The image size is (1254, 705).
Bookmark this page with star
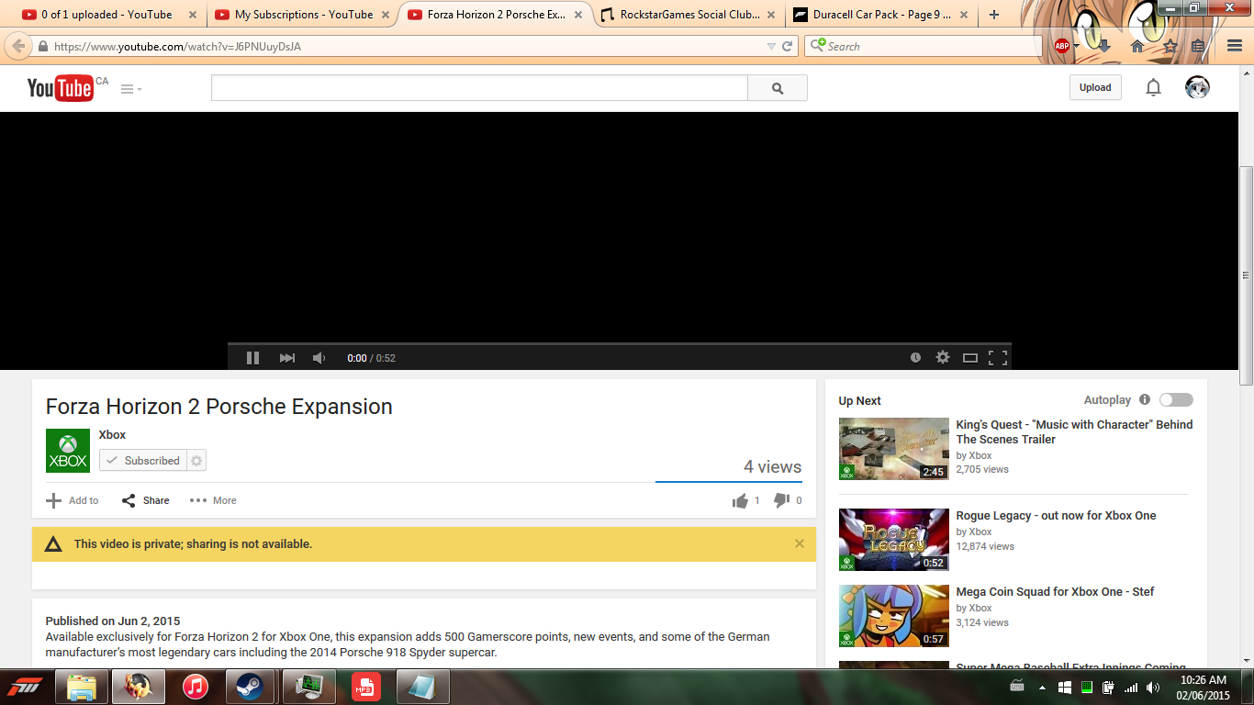pyautogui.click(x=1170, y=46)
